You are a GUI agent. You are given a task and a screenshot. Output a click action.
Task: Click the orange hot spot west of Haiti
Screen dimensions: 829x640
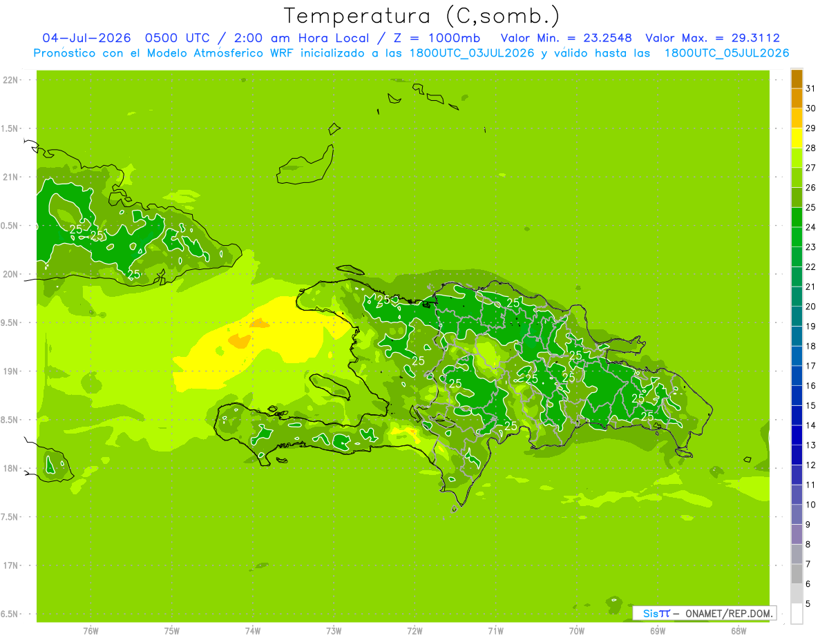point(239,340)
